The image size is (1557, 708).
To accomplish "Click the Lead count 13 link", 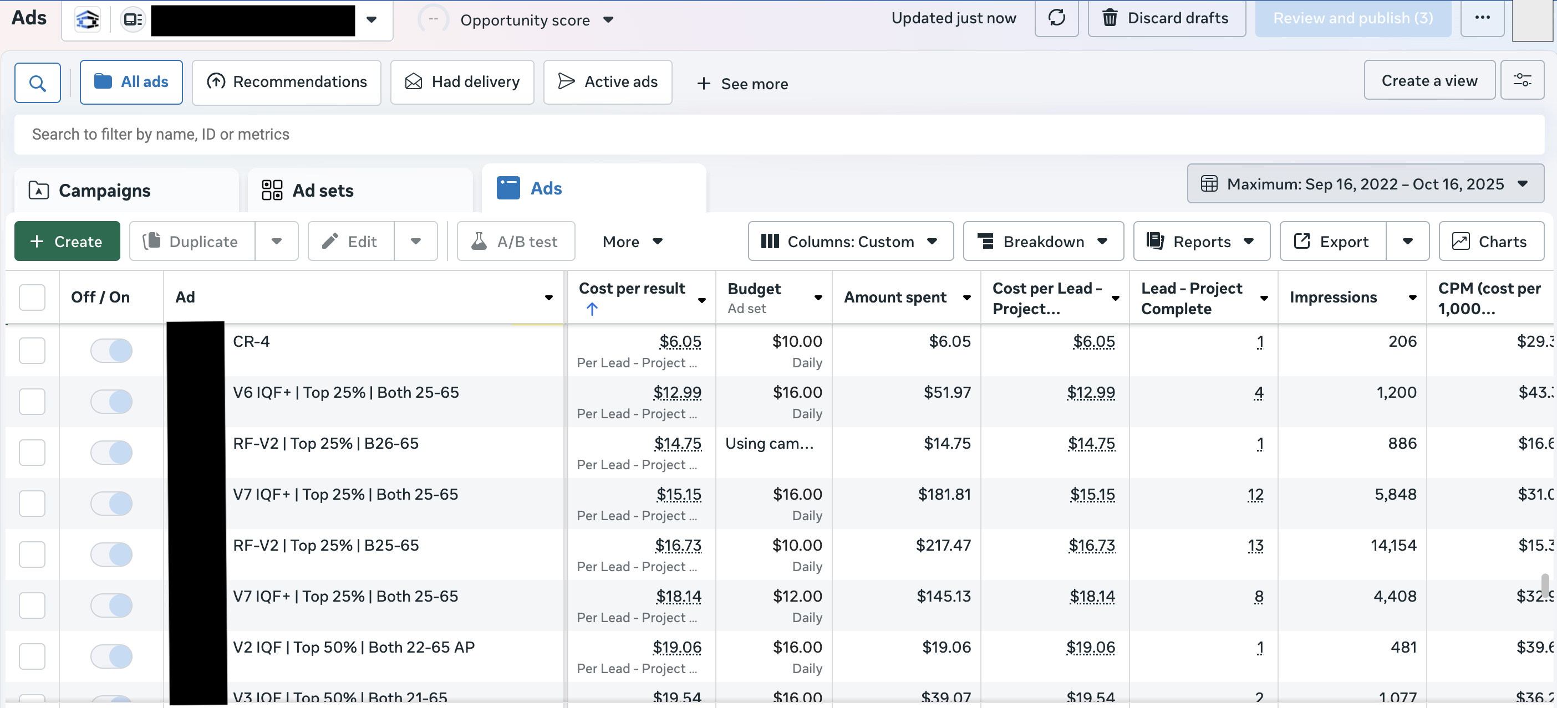I will [x=1255, y=546].
